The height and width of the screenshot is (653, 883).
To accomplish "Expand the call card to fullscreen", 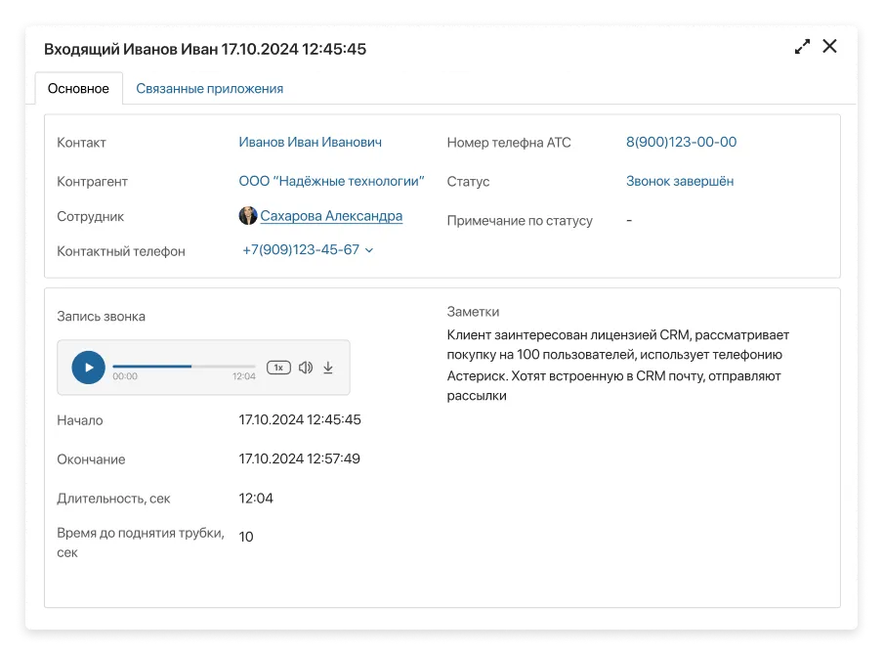I will click(x=802, y=47).
